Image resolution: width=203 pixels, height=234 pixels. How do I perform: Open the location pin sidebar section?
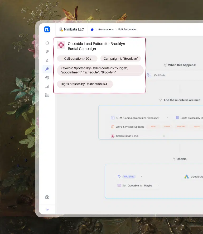point(47,52)
